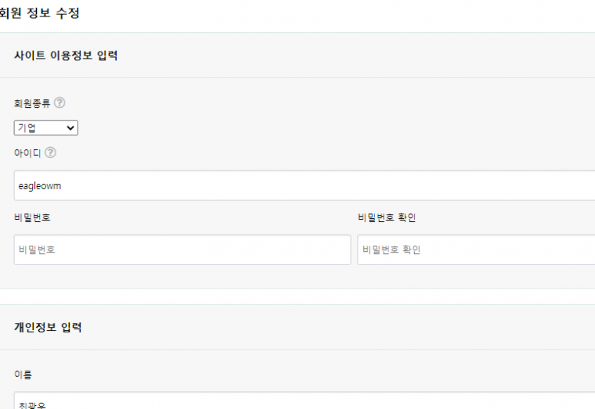595x409 pixels.
Task: Click the help icon beside 아이디
Action: click(x=50, y=152)
